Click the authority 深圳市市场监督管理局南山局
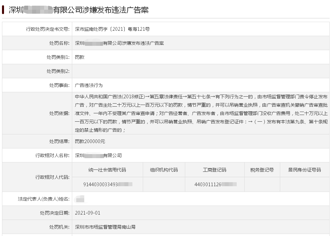This screenshot has height=236, width=332. [x=105, y=227]
